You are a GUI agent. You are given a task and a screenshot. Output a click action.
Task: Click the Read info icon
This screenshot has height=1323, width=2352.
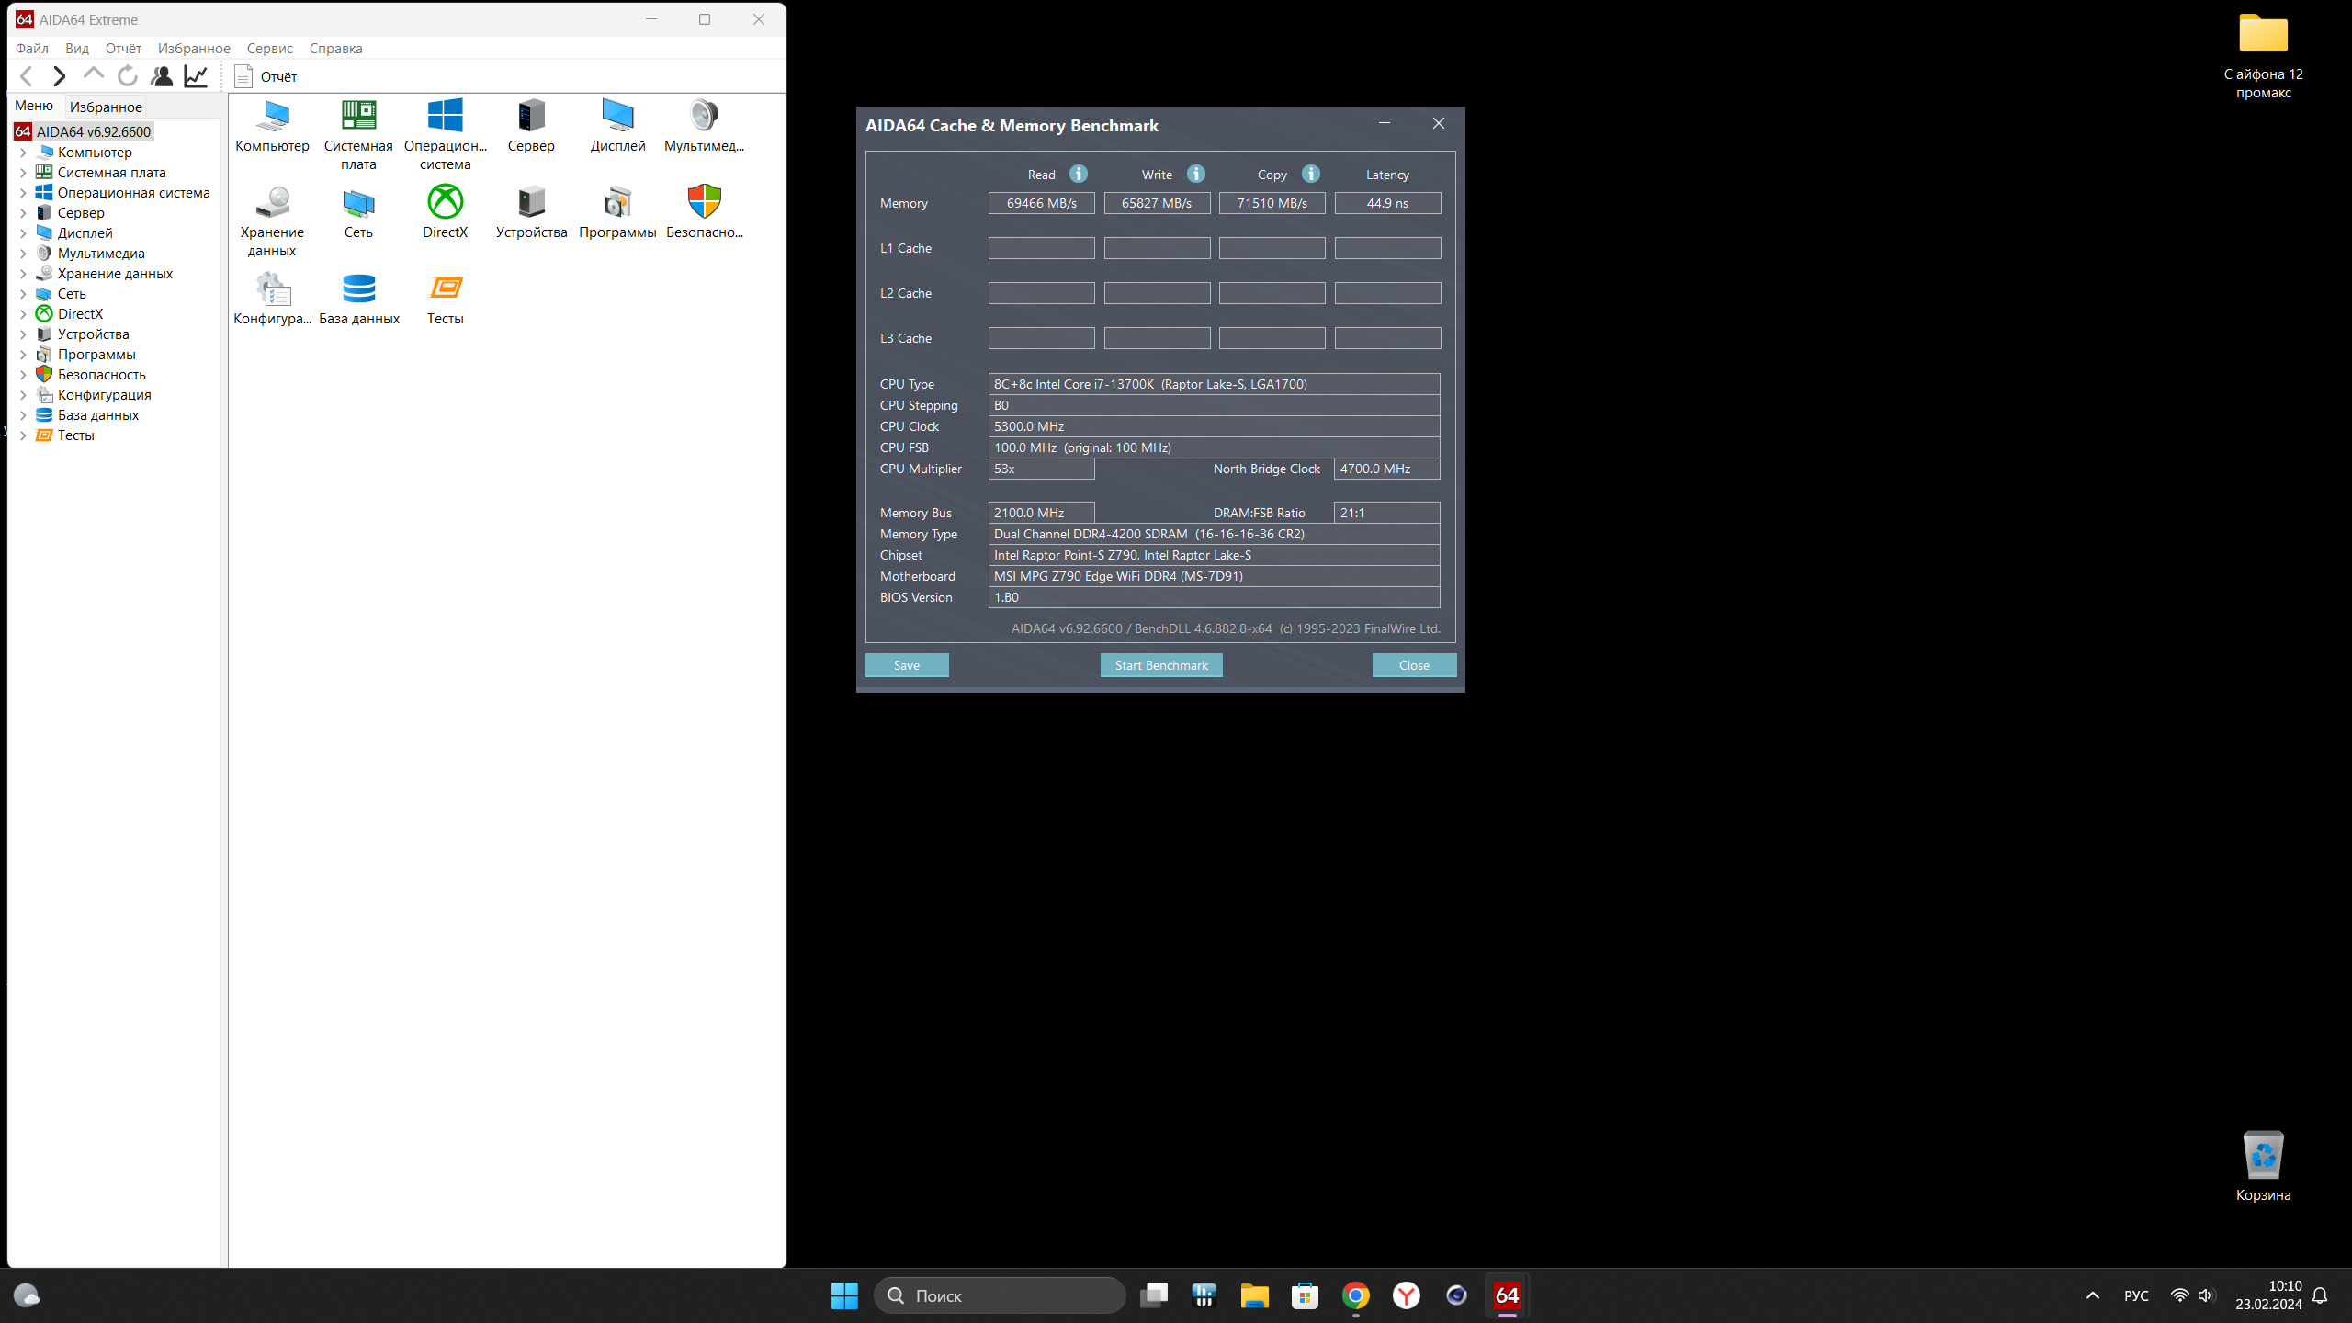[1079, 174]
